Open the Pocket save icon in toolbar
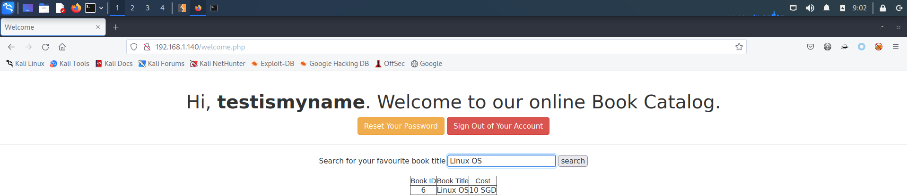The height and width of the screenshot is (196, 907). pos(811,47)
